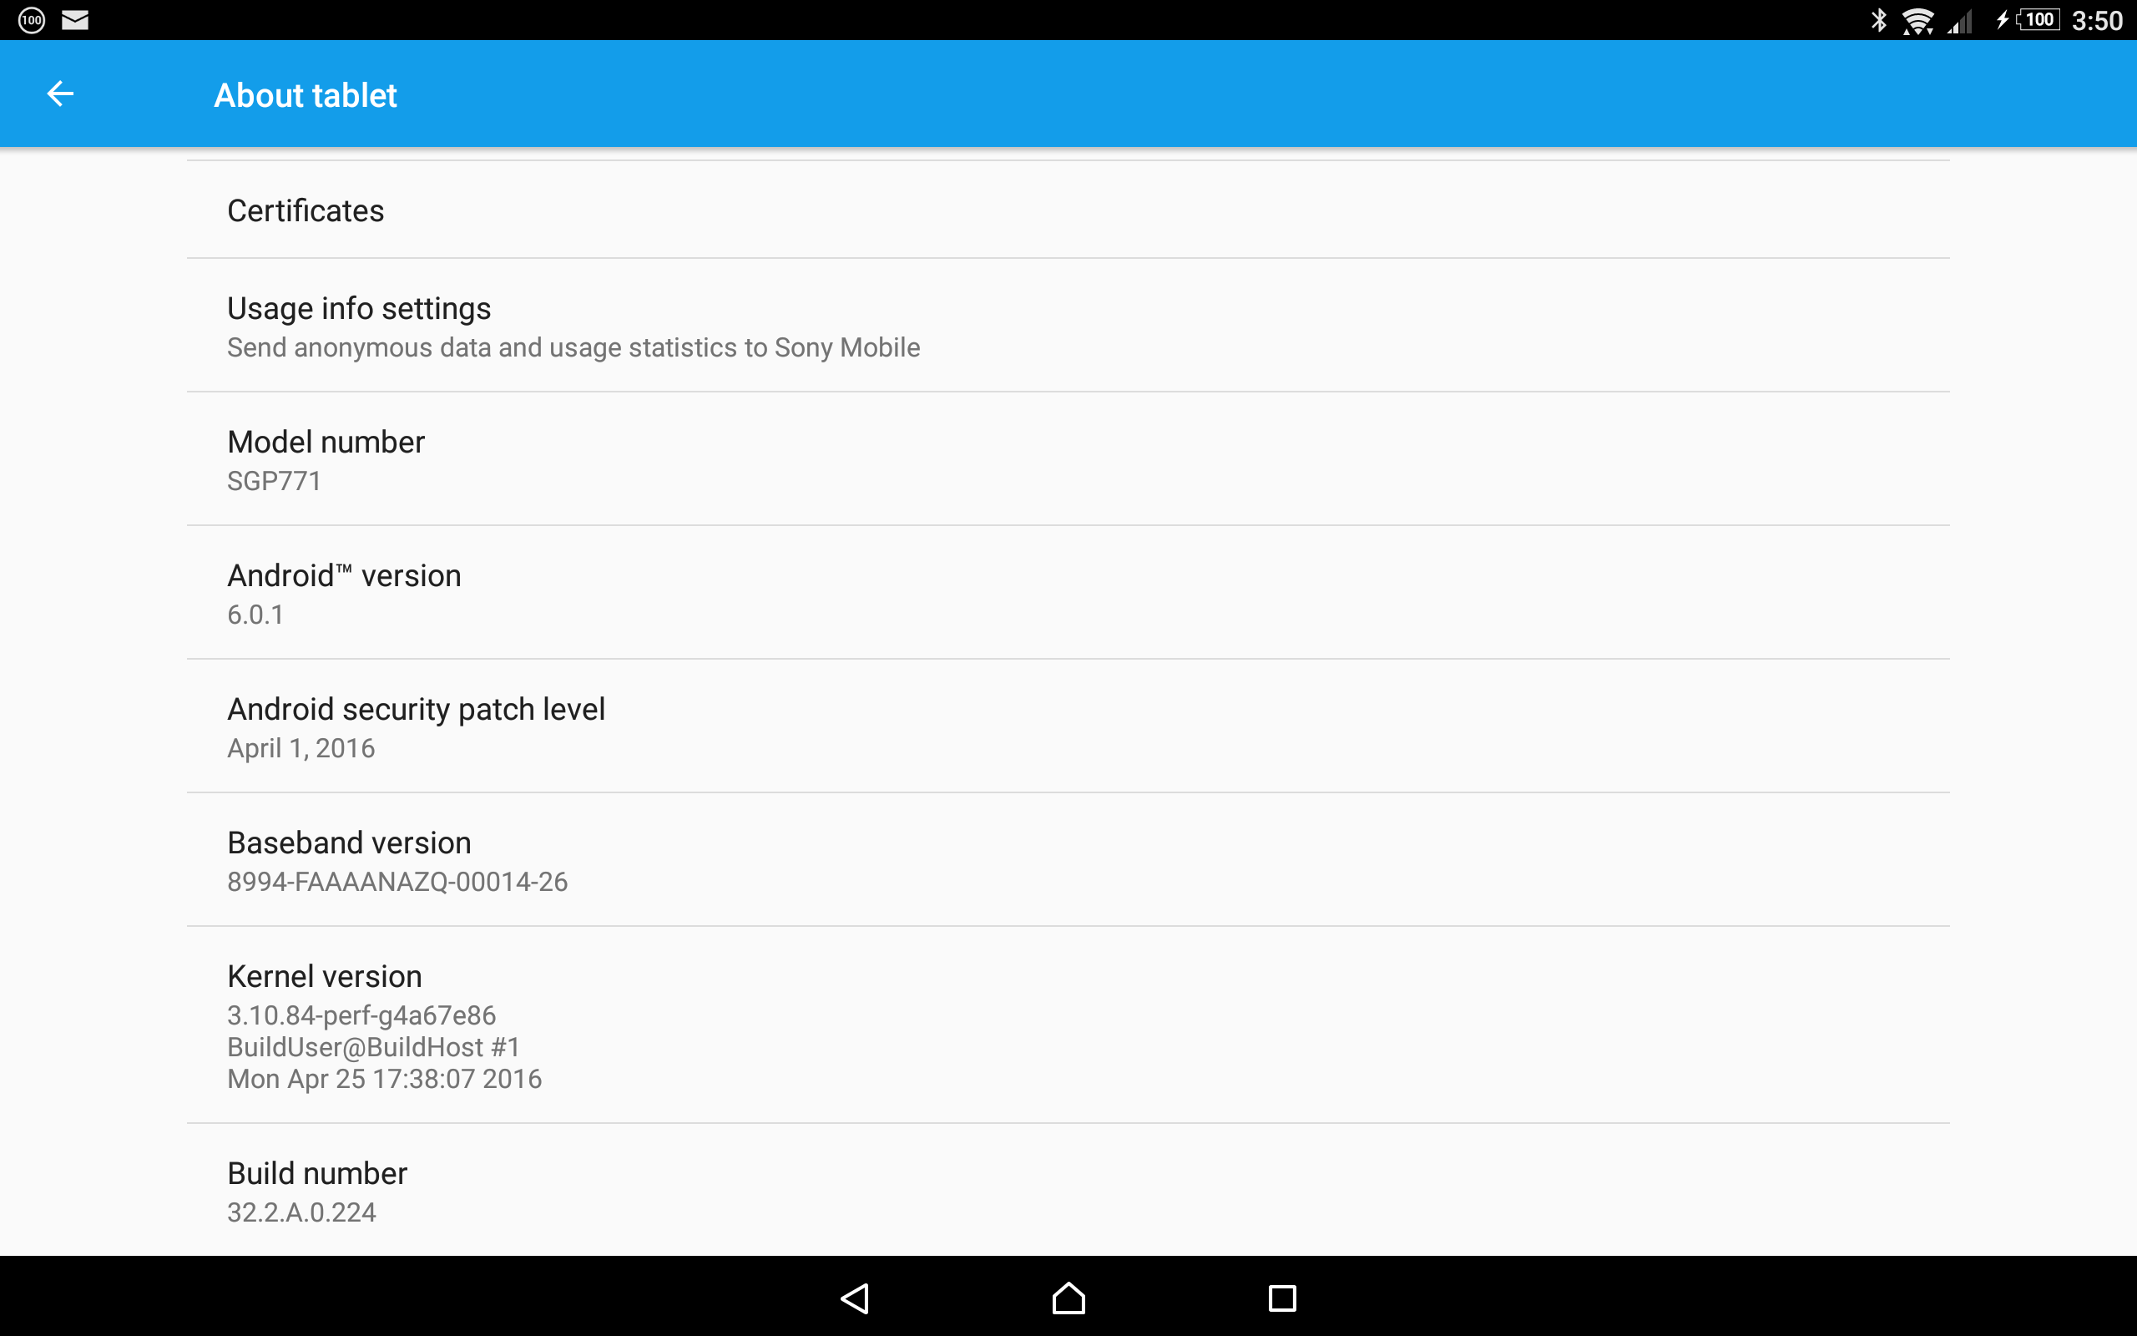Toggle anonymous data sharing to Sony Mobile
Viewport: 2137px width, 1336px height.
coord(1068,325)
